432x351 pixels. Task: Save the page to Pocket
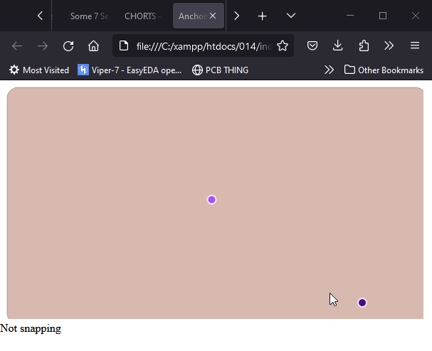(x=312, y=45)
